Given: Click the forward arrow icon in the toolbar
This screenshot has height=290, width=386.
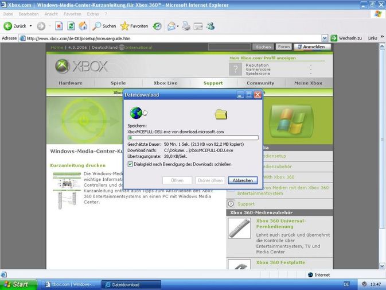Looking at the screenshot, I should pyautogui.click(x=41, y=26).
